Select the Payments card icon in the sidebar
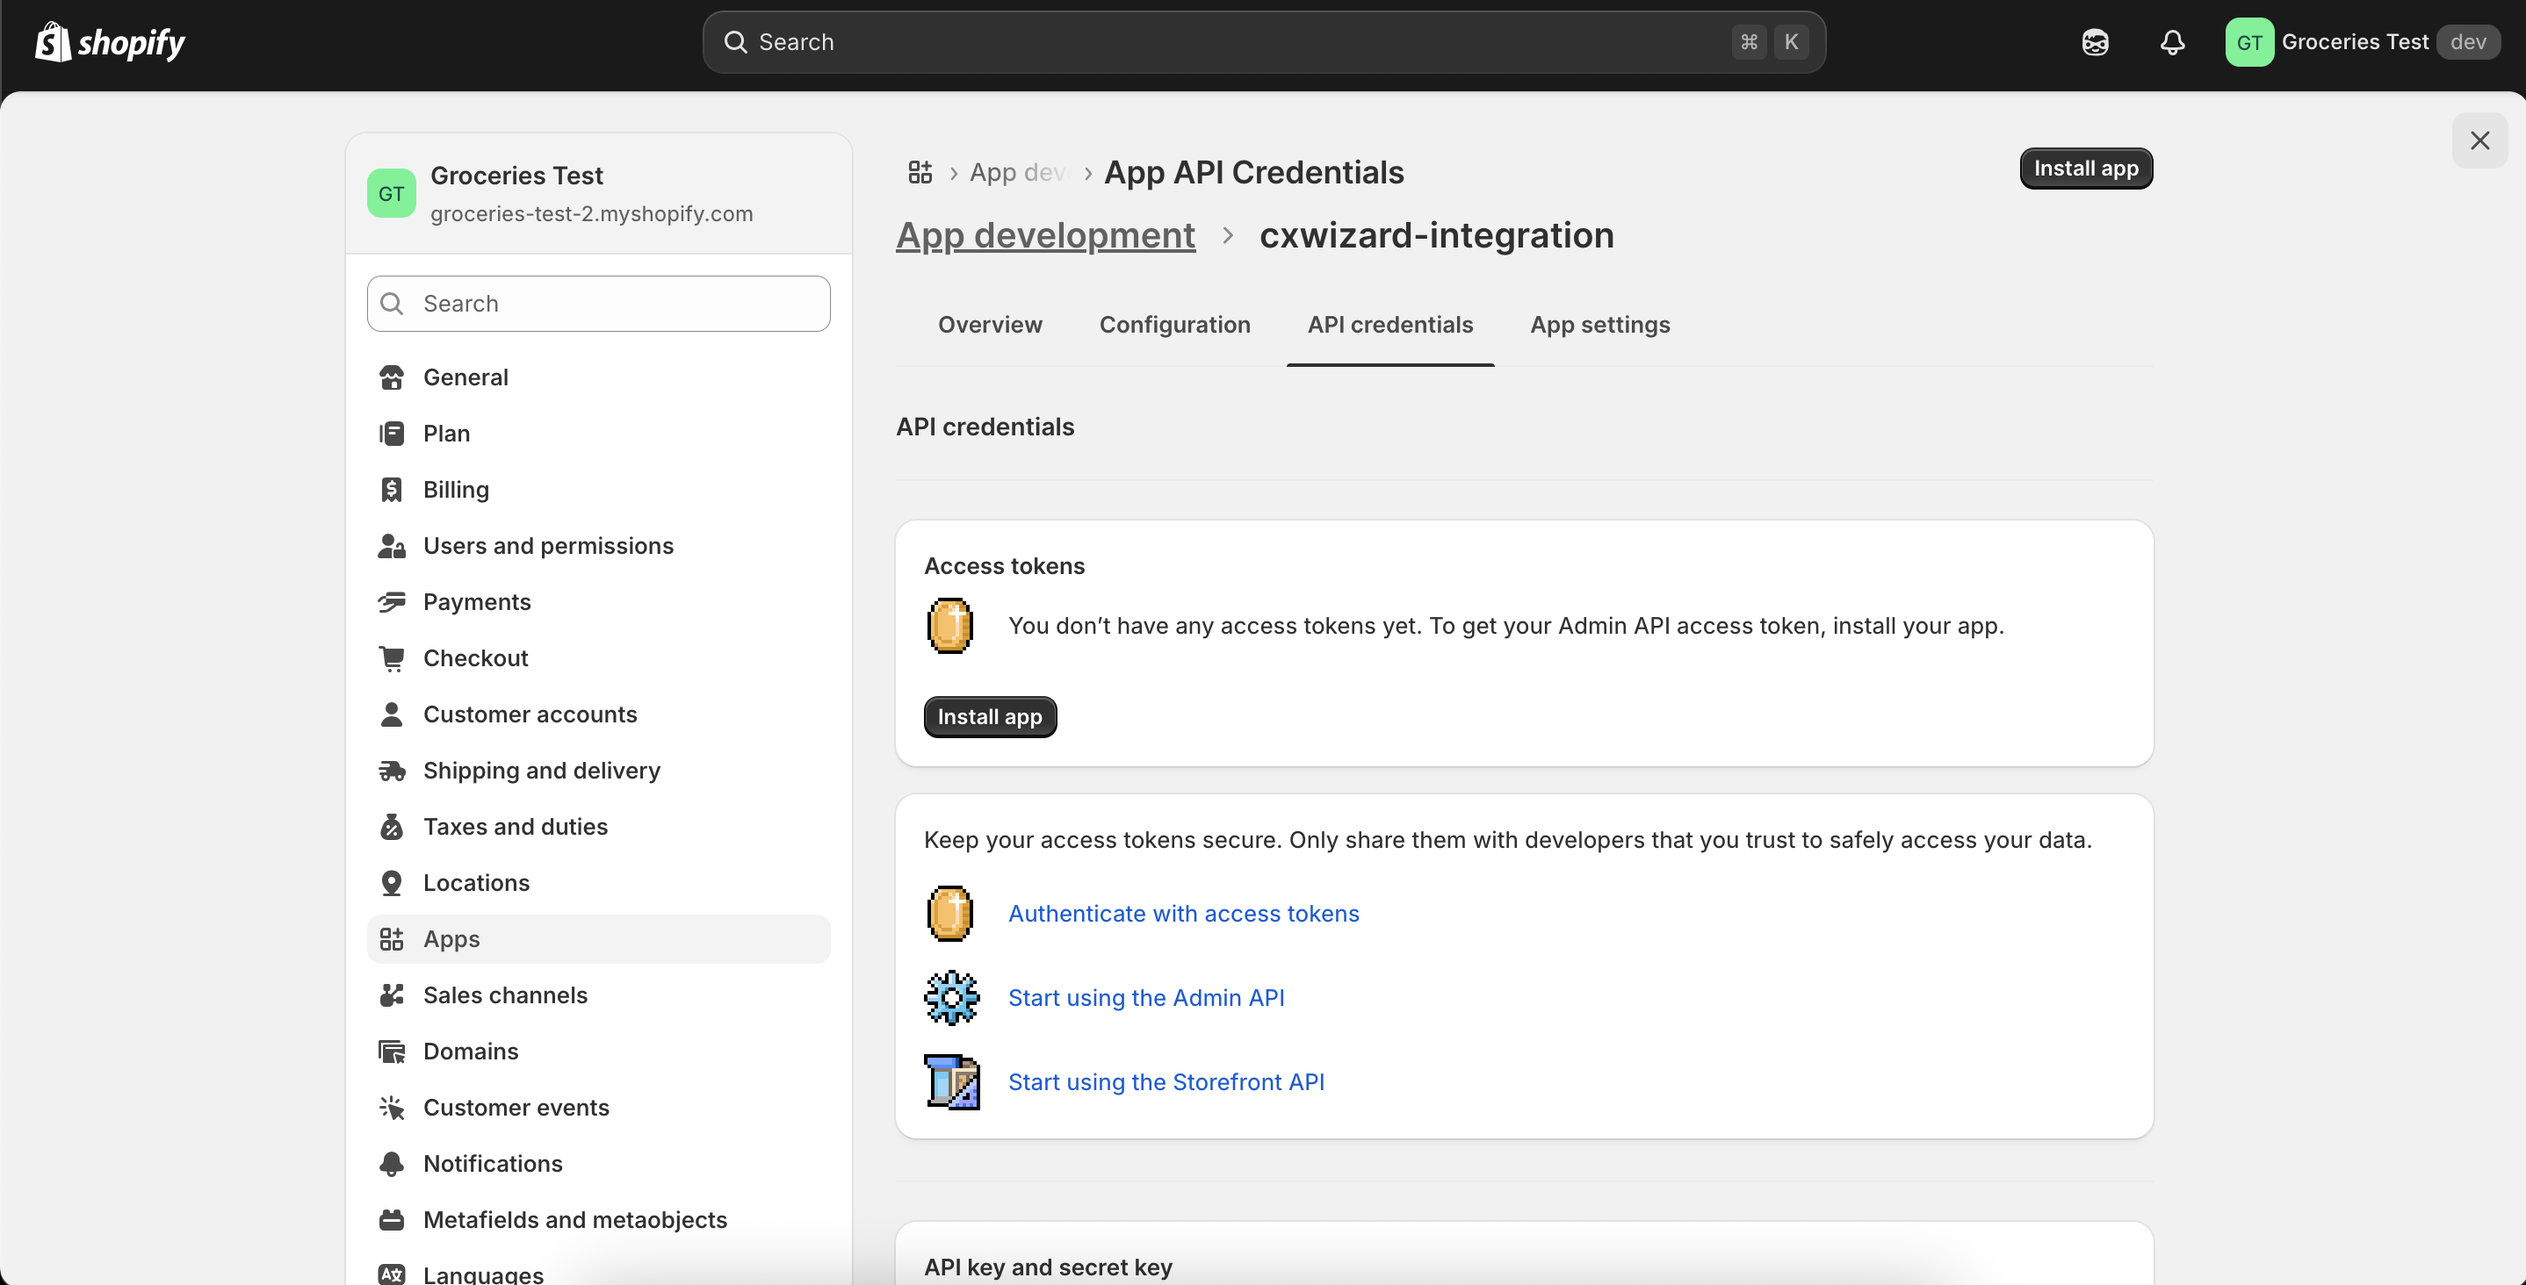 [393, 602]
